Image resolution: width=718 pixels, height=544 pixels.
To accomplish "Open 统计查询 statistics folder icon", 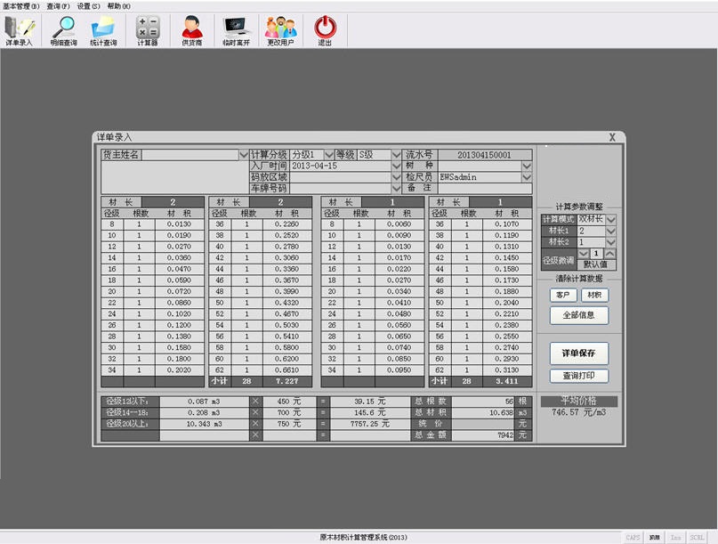I will point(102,30).
